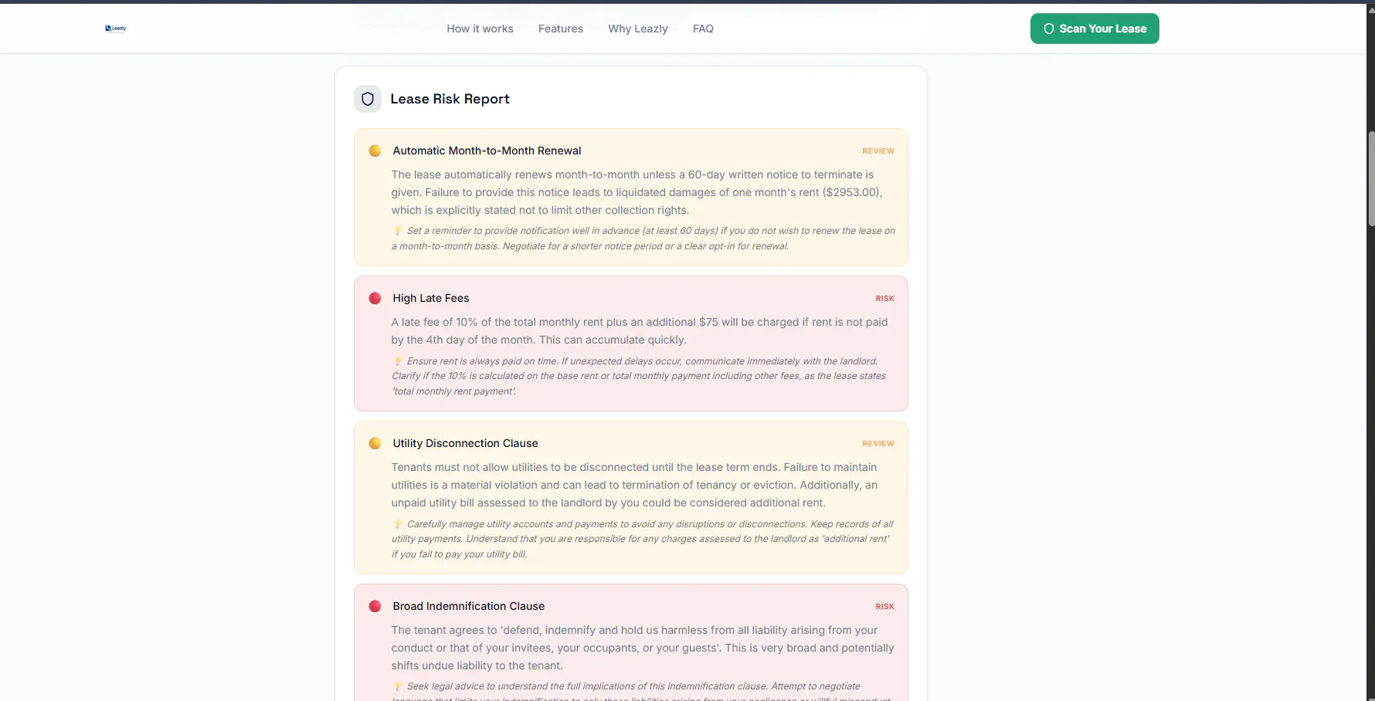Click the 'Carefully manage utility accounts' tip text
This screenshot has height=701, width=1375.
[642, 539]
